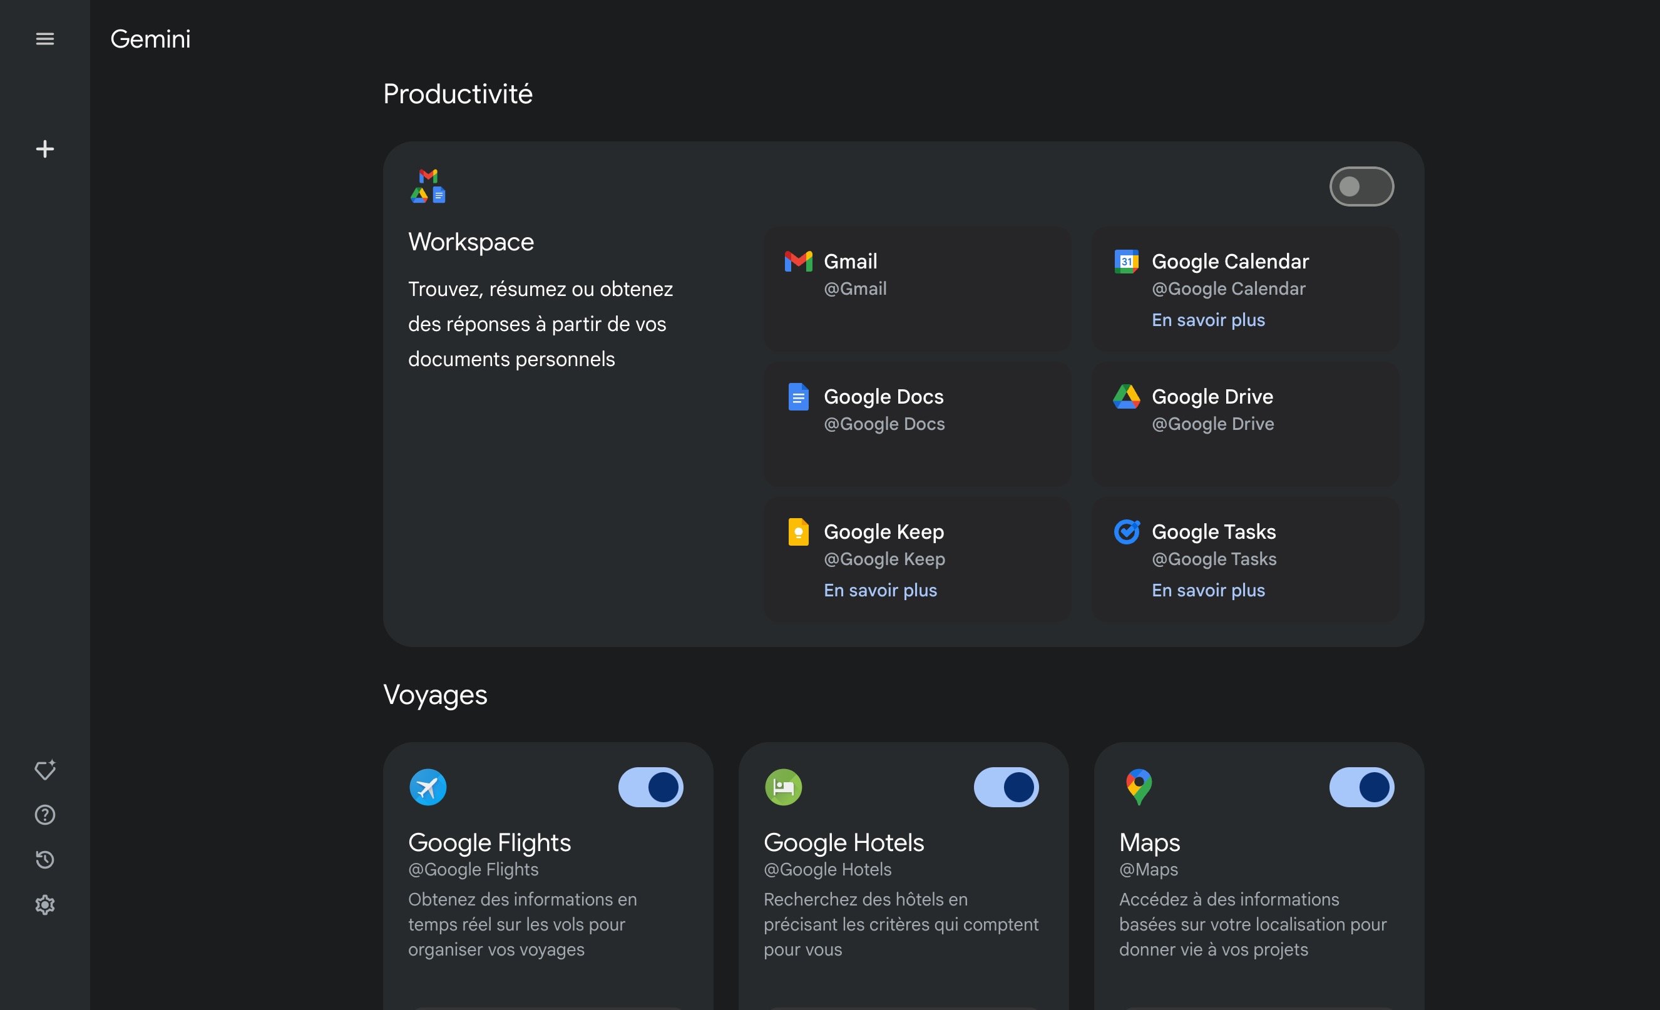Disable the Google Flights toggle

(x=650, y=787)
